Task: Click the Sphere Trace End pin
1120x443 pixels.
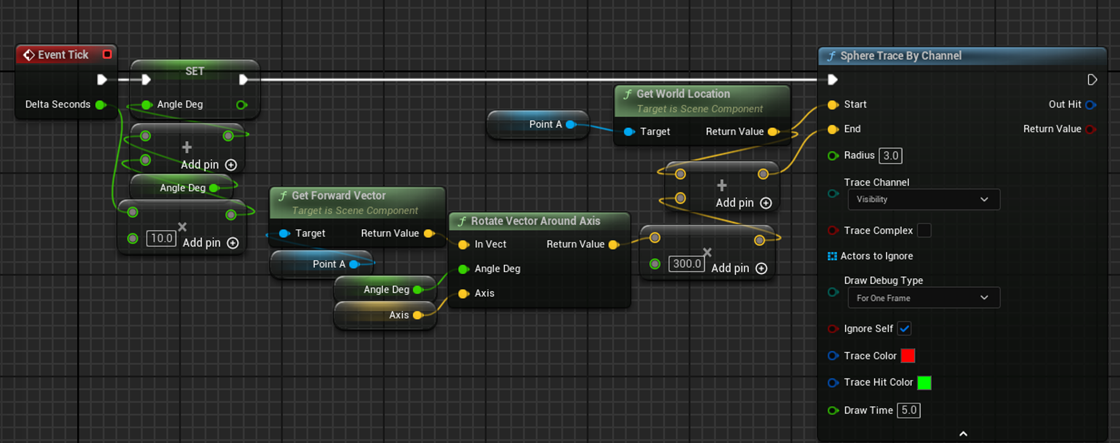Action: click(x=832, y=129)
